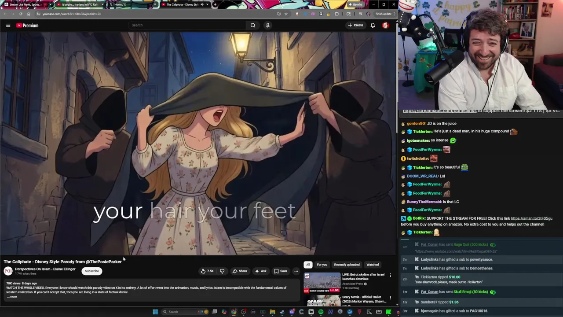The width and height of the screenshot is (563, 317).
Task: Open File Explorer folder on taskbar
Action: click(x=272, y=312)
